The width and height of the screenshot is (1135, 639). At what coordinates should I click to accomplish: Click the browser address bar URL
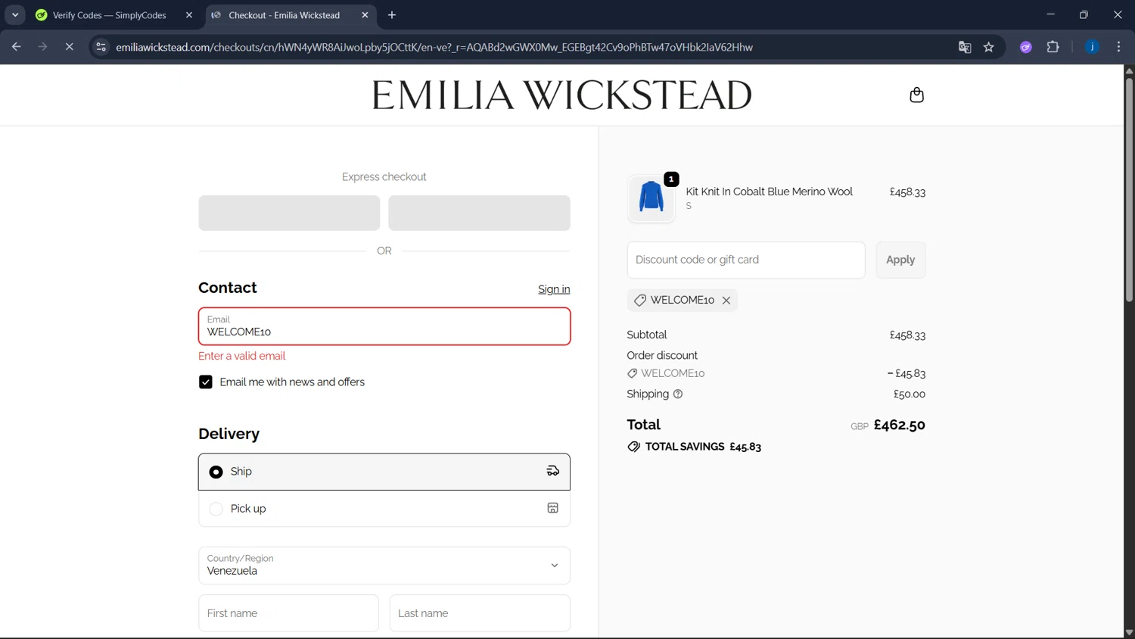(x=434, y=47)
